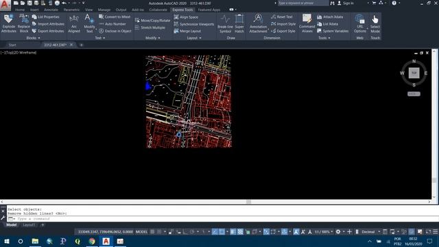
Task: Open the List Properties tool
Action: tap(46, 16)
